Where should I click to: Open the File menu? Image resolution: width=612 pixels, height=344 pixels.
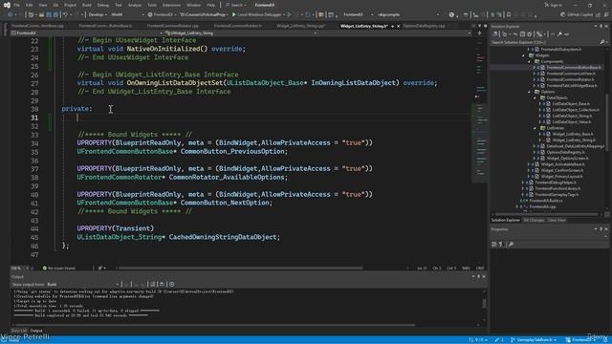coord(16,5)
